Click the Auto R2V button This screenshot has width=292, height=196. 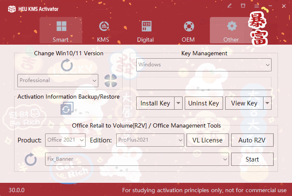tap(252, 140)
